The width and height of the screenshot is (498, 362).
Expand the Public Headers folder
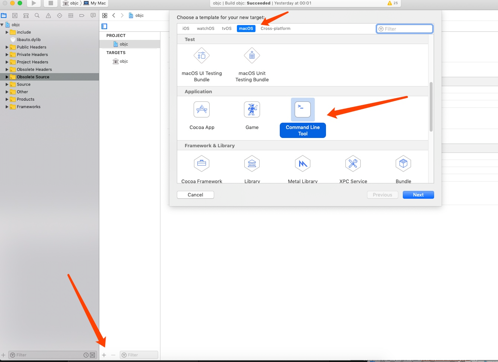click(7, 47)
